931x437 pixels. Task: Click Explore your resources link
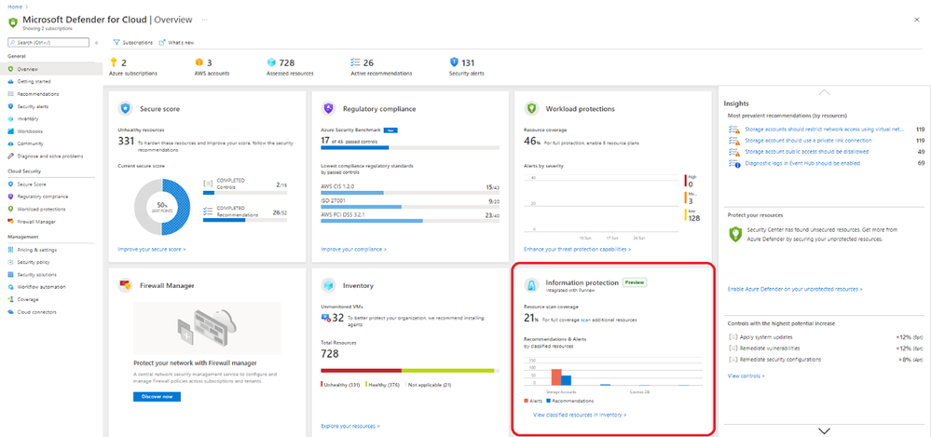click(x=349, y=426)
